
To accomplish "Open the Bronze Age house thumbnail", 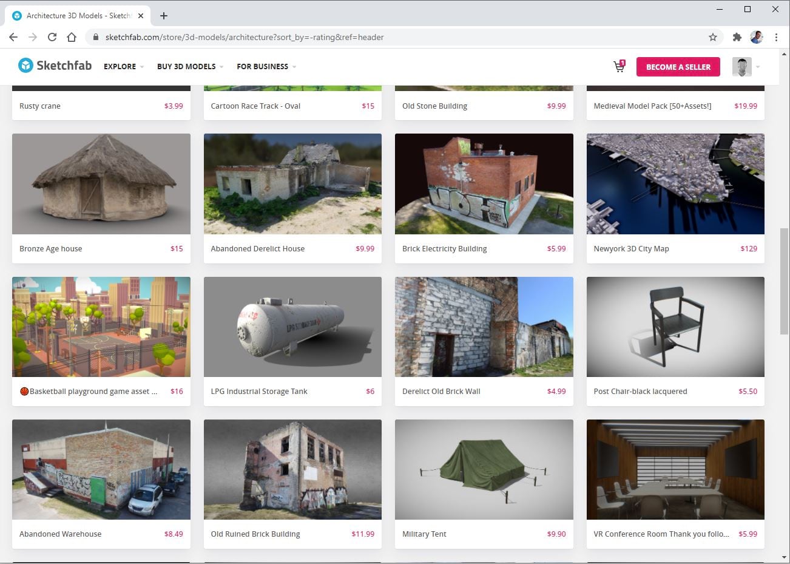I will coord(101,184).
